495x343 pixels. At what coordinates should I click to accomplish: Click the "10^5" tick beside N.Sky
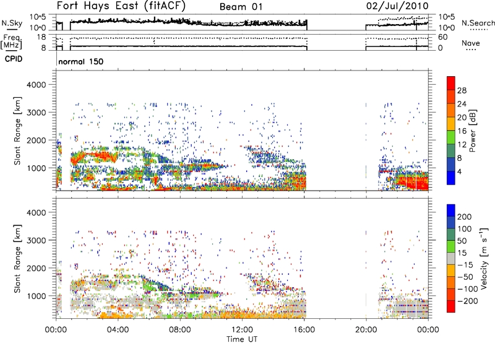point(38,17)
